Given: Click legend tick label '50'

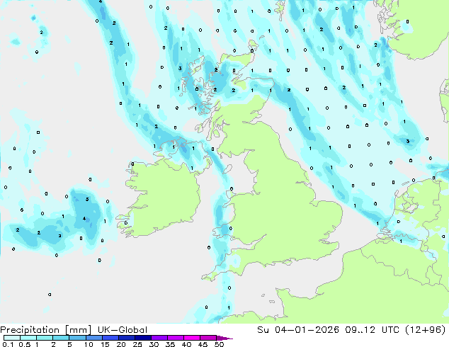Looking at the screenshot, I should [219, 344].
